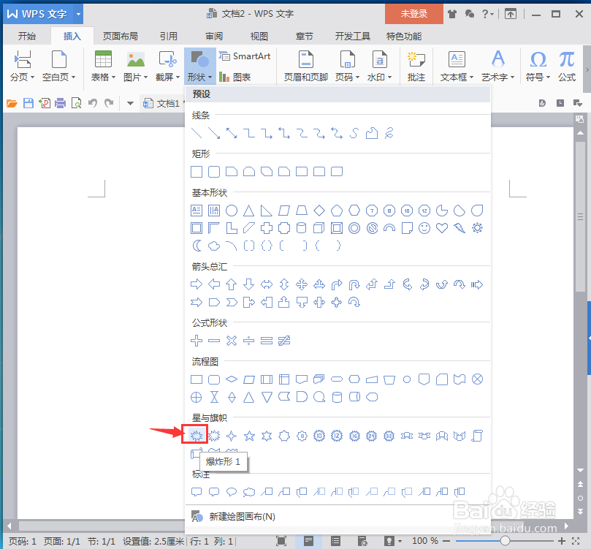Click the vertical scrollbar down arrow
The image size is (591, 549).
(x=581, y=470)
